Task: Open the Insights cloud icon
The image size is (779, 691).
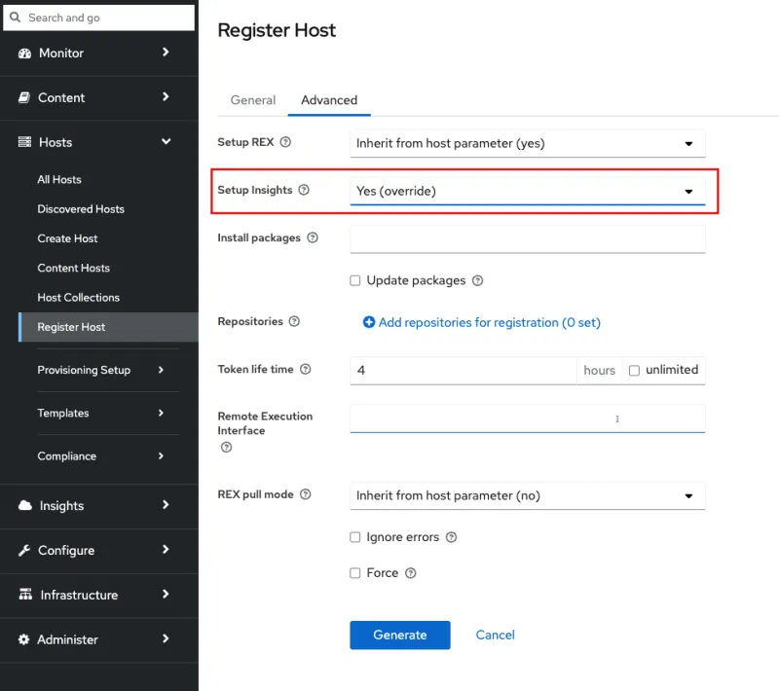Action: (x=24, y=506)
